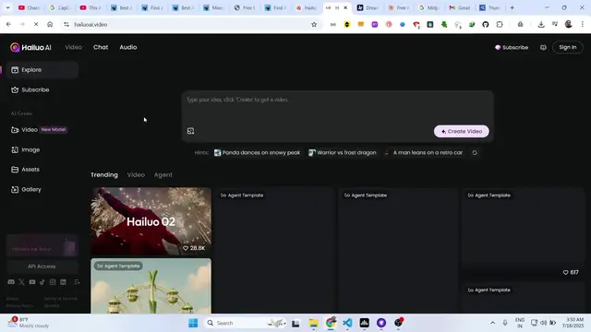Use the 'A man leans on a retro car' hint

424,153
